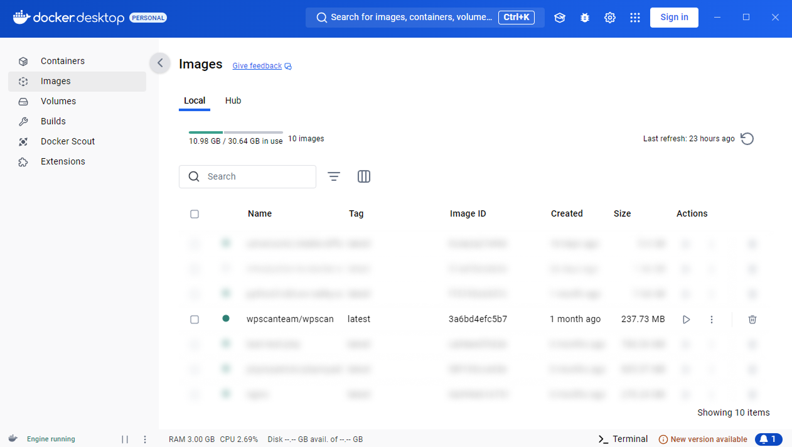Image resolution: width=792 pixels, height=447 pixels.
Task: Delete the wpscanteam/wpscan image
Action: [752, 319]
